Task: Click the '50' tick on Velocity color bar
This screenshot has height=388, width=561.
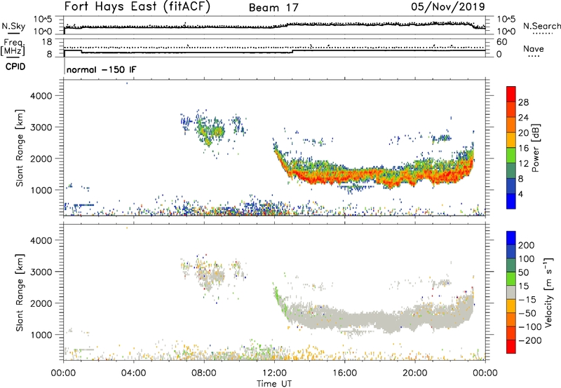Action: coord(524,272)
